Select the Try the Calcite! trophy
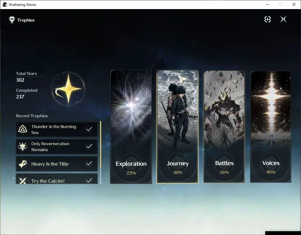The image size is (301, 235). 57,179
